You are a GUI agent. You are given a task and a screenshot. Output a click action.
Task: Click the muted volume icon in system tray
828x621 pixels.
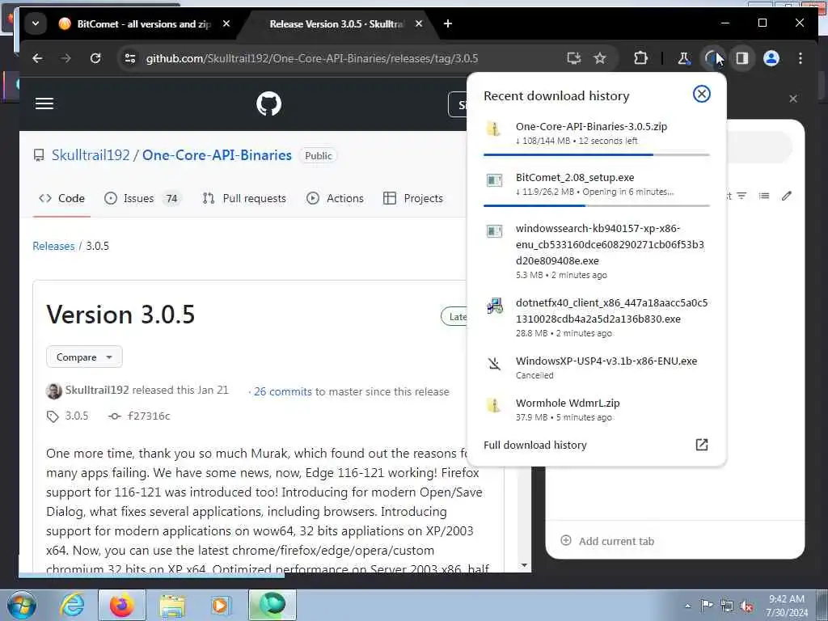(x=746, y=606)
